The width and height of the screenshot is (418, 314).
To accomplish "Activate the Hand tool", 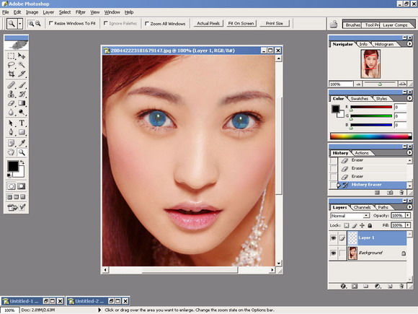I will [12, 152].
